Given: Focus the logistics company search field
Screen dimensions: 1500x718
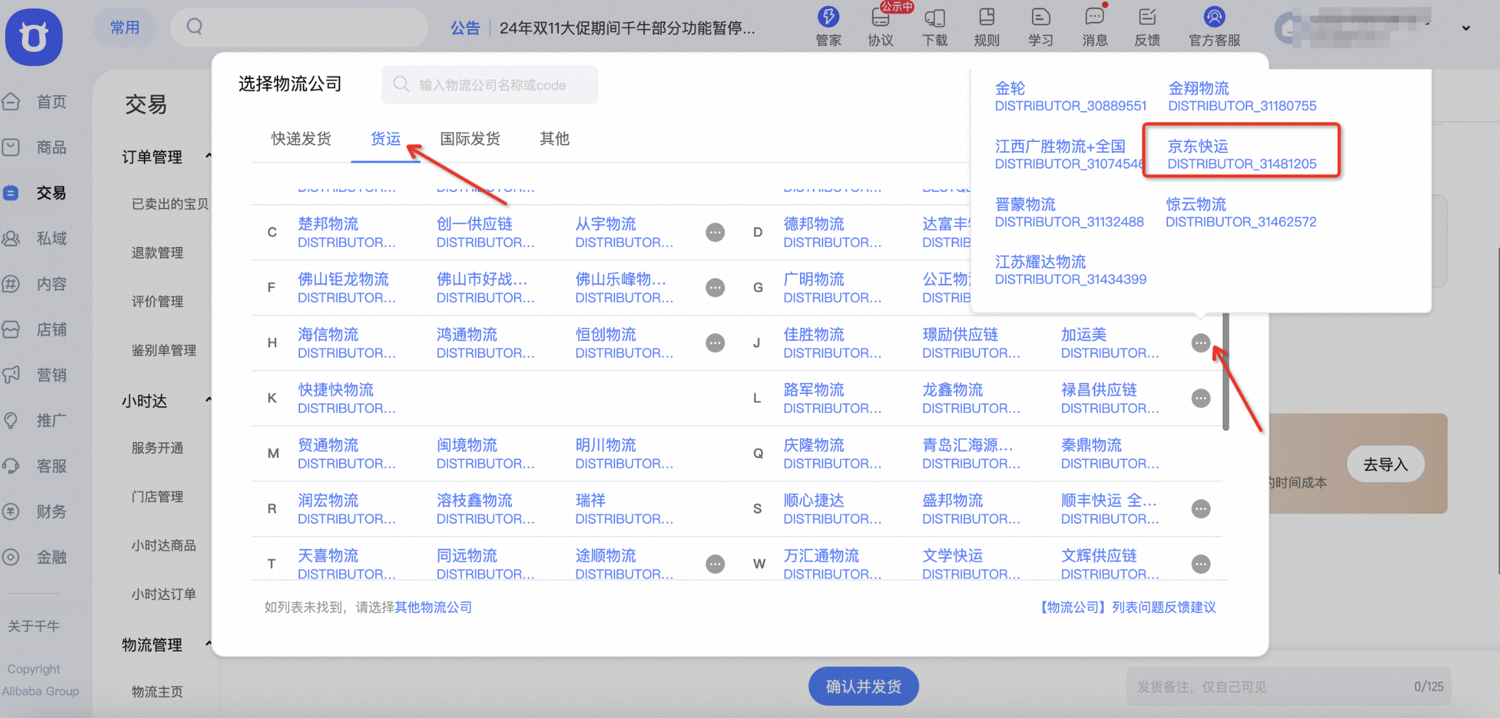Looking at the screenshot, I should 489,85.
